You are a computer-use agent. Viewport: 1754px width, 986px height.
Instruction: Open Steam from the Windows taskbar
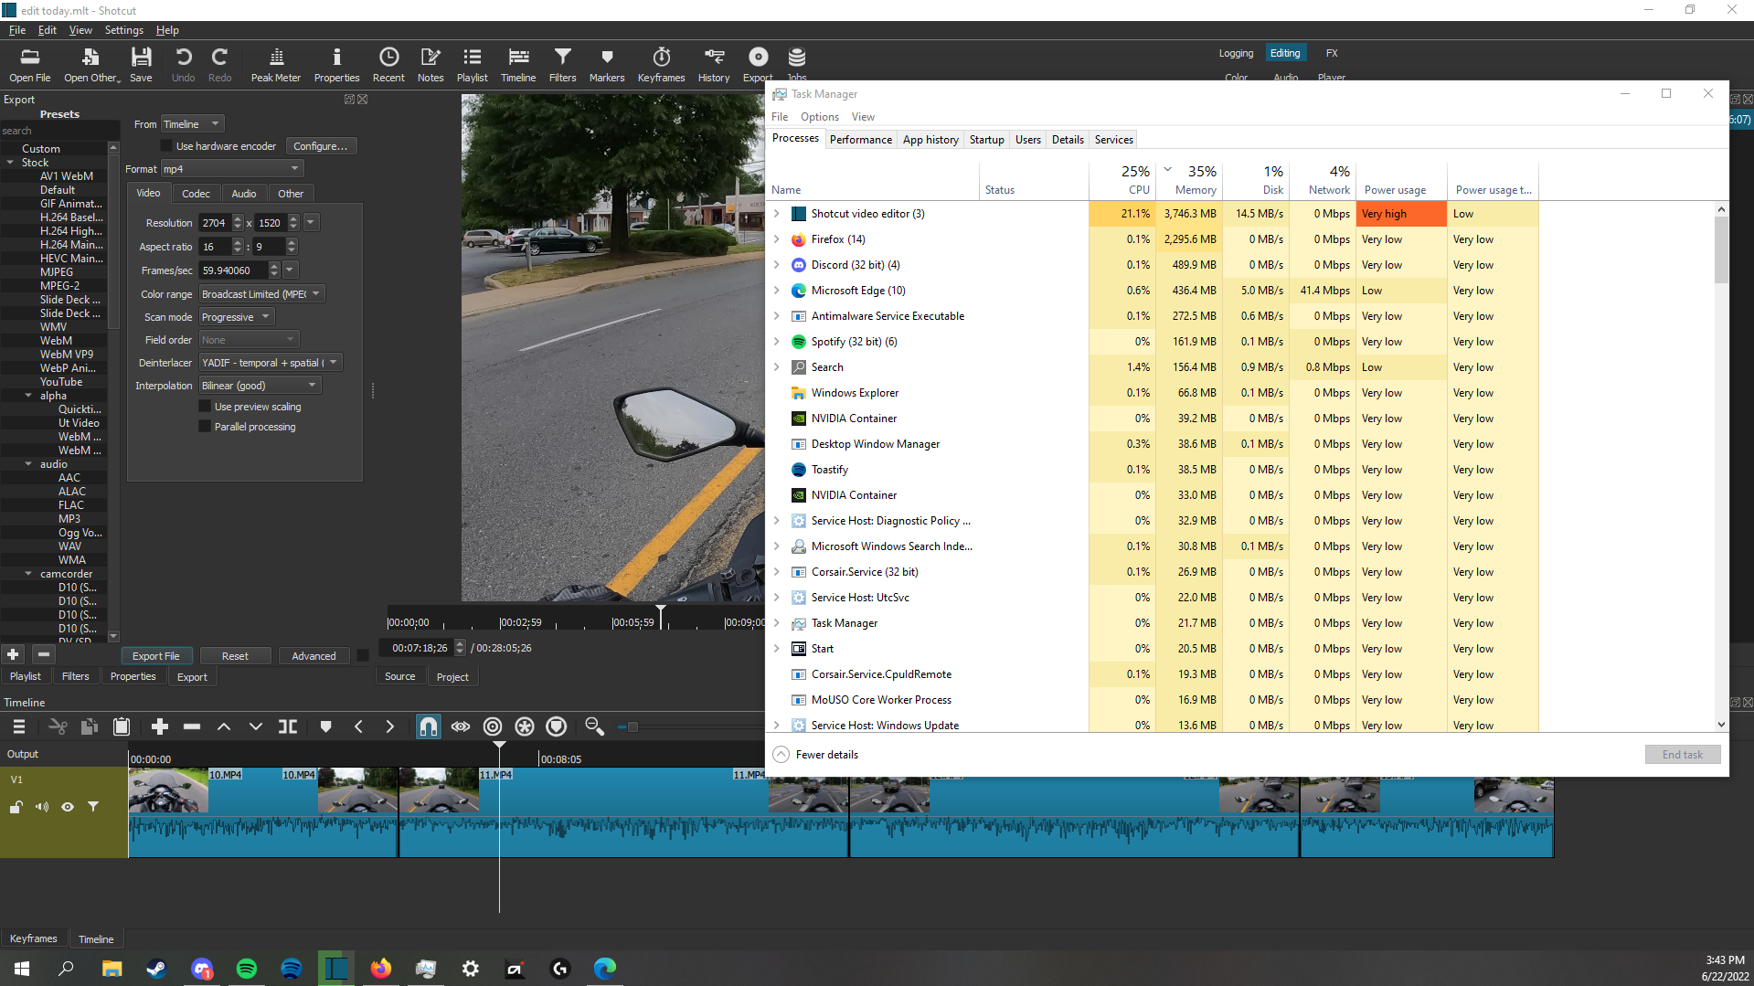pos(156,969)
